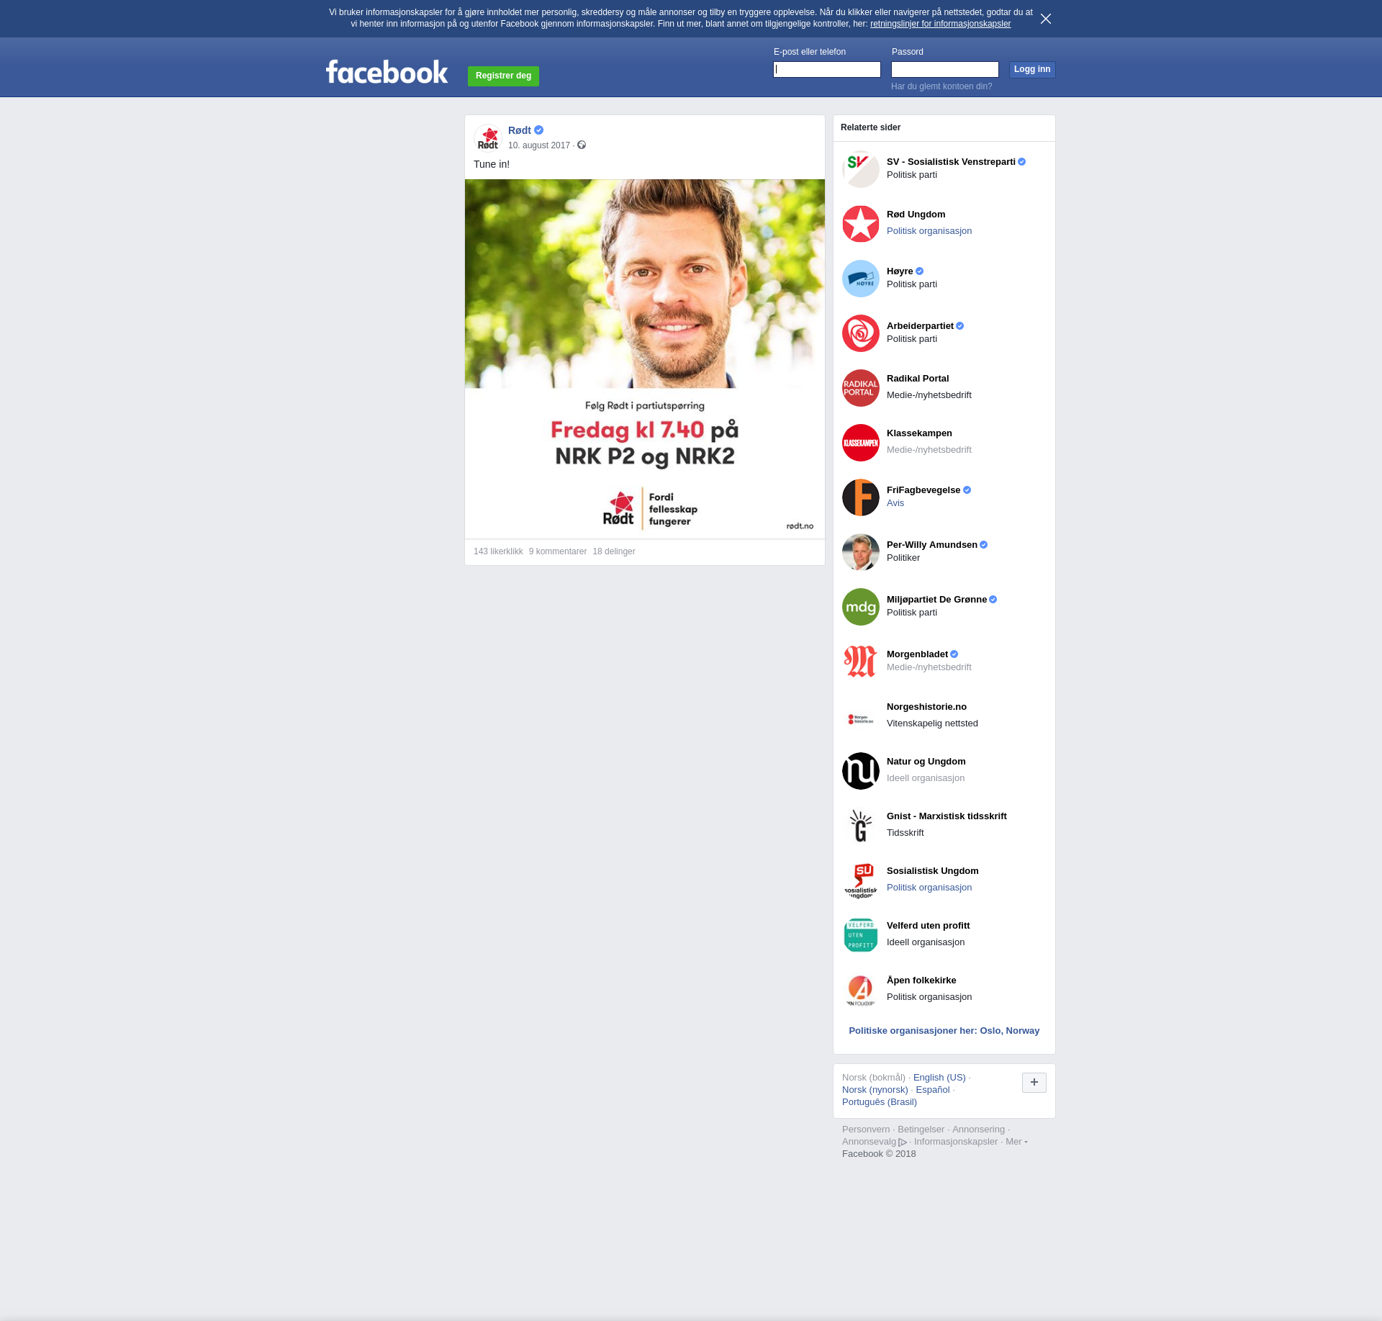Open Per-Willy Amundsen's profile photo
This screenshot has width=1382, height=1321.
click(x=861, y=552)
